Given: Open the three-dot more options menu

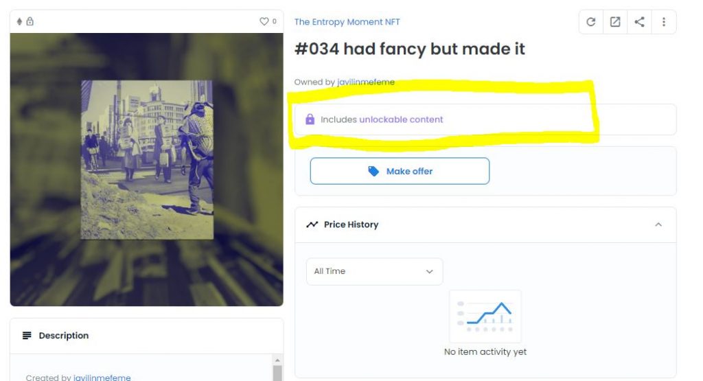Looking at the screenshot, I should 664,21.
